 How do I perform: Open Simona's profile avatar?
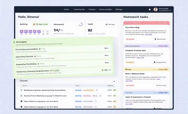(156, 9)
